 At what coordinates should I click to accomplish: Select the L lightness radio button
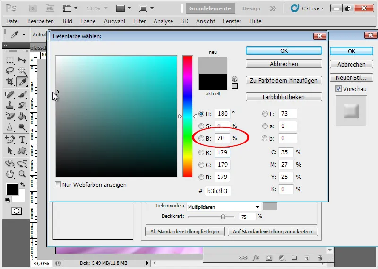[x=265, y=114]
